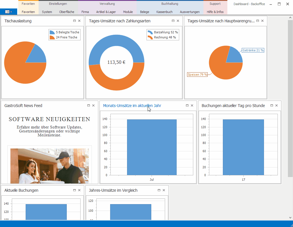Open the System tab under Einstellungen
This screenshot has height=227, width=293.
47,12
